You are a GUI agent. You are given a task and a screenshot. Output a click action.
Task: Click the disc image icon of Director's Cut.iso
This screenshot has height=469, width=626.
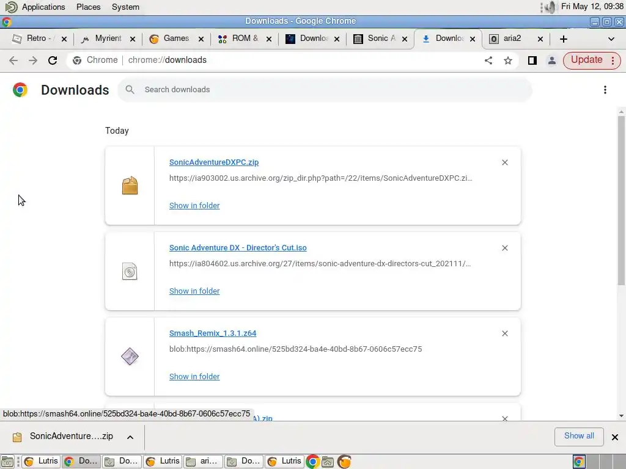pyautogui.click(x=130, y=271)
